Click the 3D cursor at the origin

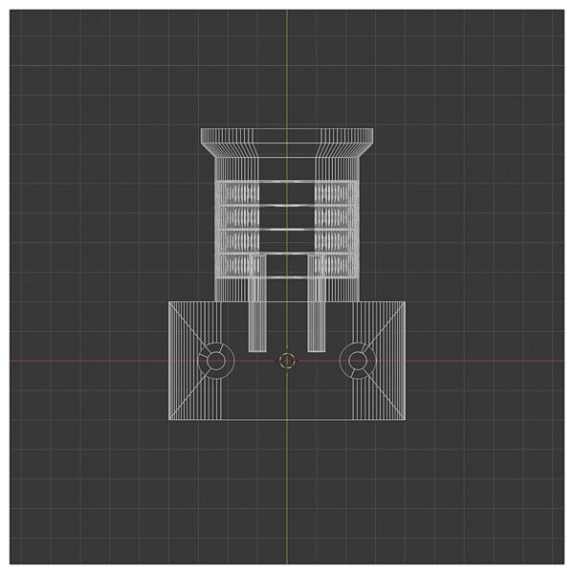[287, 361]
